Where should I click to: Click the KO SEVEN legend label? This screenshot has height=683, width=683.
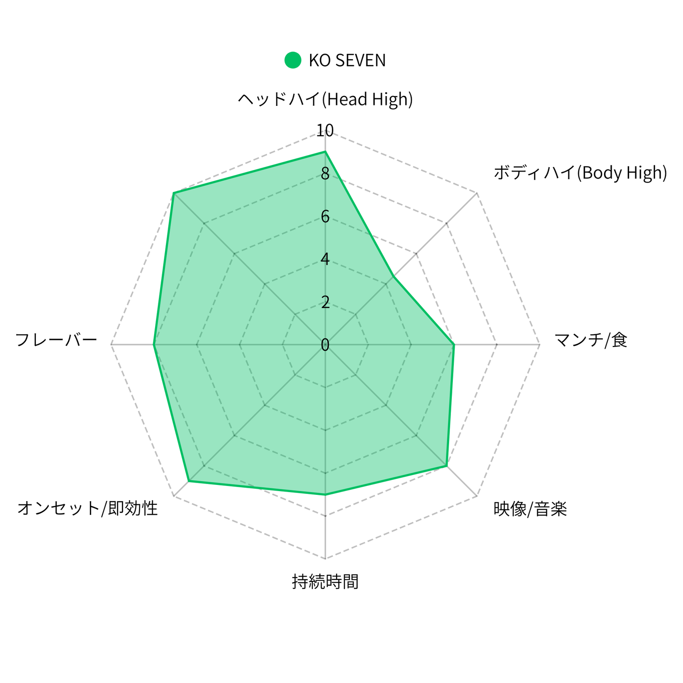coord(347,61)
